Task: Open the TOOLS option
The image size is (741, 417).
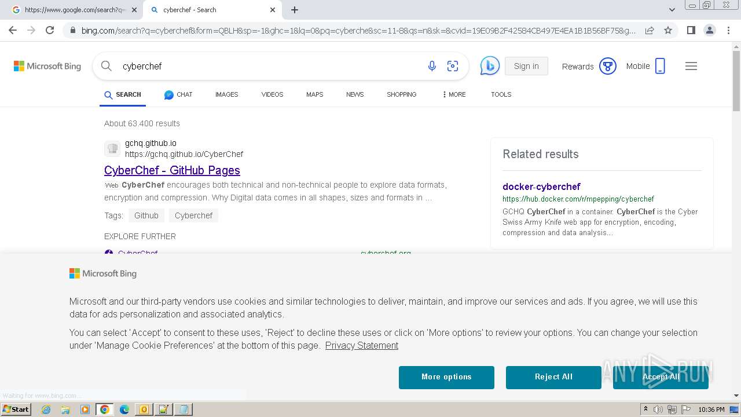Action: tap(501, 94)
